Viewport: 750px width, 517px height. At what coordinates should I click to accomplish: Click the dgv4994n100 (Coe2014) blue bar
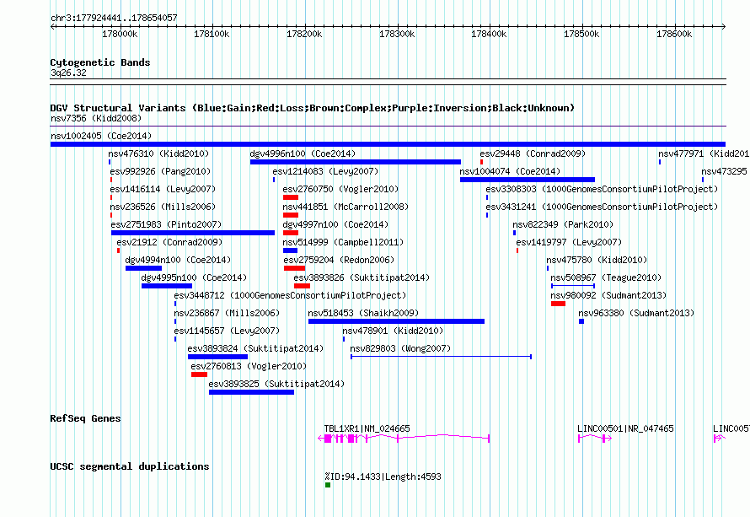tap(143, 268)
